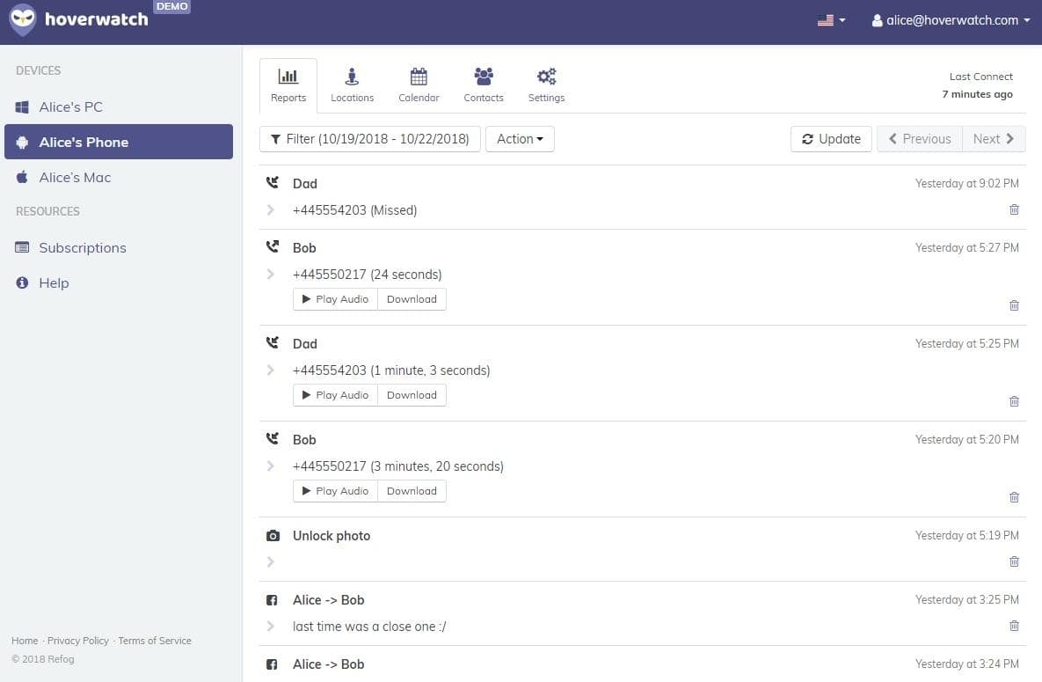Expand the Dad 1 minute, 3 seconds call
The height and width of the screenshot is (682, 1042).
click(271, 370)
